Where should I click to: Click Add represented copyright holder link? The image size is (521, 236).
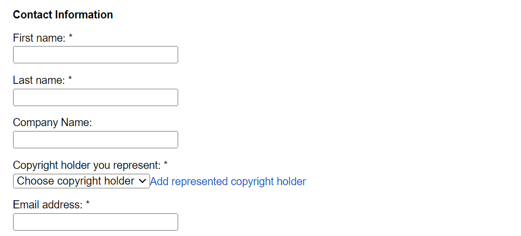[x=228, y=181]
